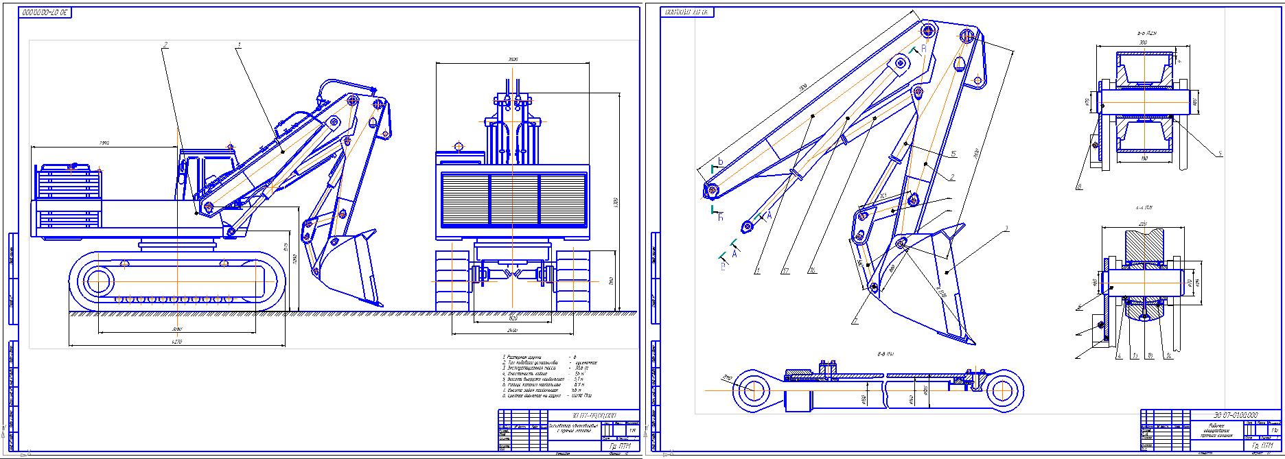
Task: Click position callout number 3
Action: click(1006, 228)
